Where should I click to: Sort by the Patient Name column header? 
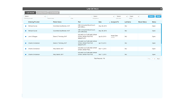click(57, 22)
